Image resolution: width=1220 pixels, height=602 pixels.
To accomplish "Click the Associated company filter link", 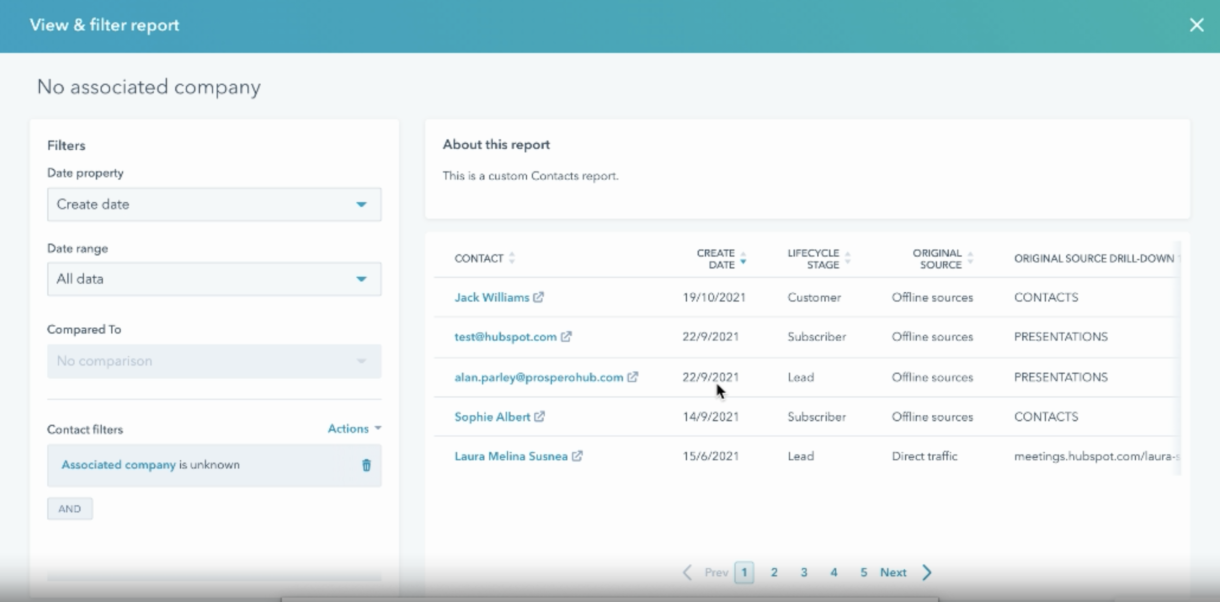I will [x=118, y=465].
